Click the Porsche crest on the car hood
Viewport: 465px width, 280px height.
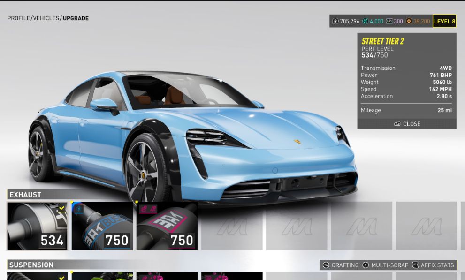point(297,142)
